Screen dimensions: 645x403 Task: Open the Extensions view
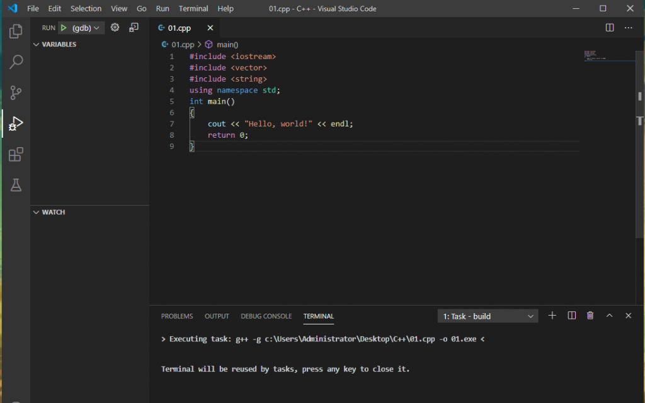pyautogui.click(x=16, y=154)
